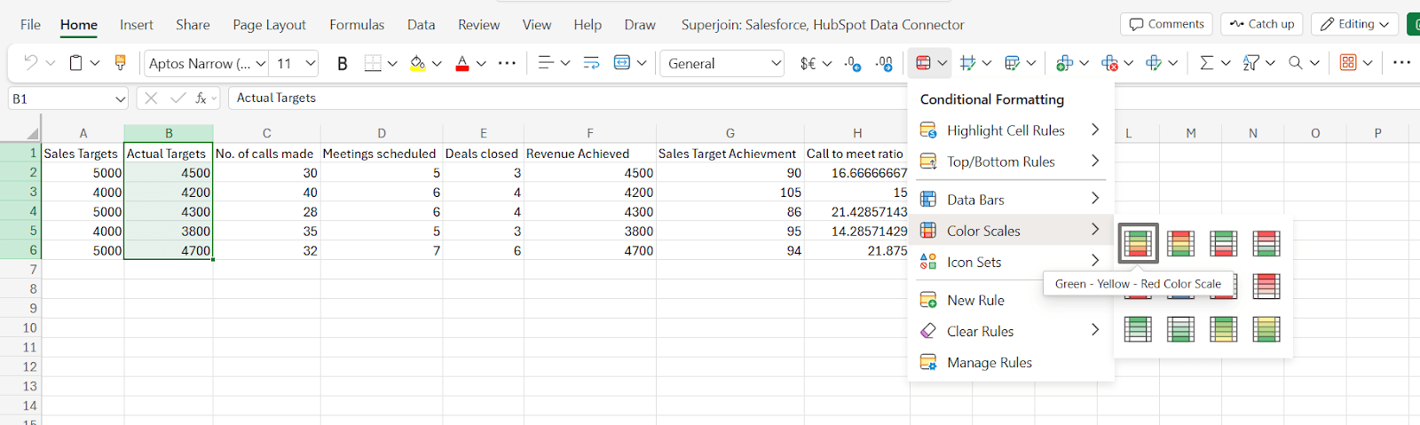Click Cell Styles icon
Screen dimensions: 1420x425
coord(967,63)
